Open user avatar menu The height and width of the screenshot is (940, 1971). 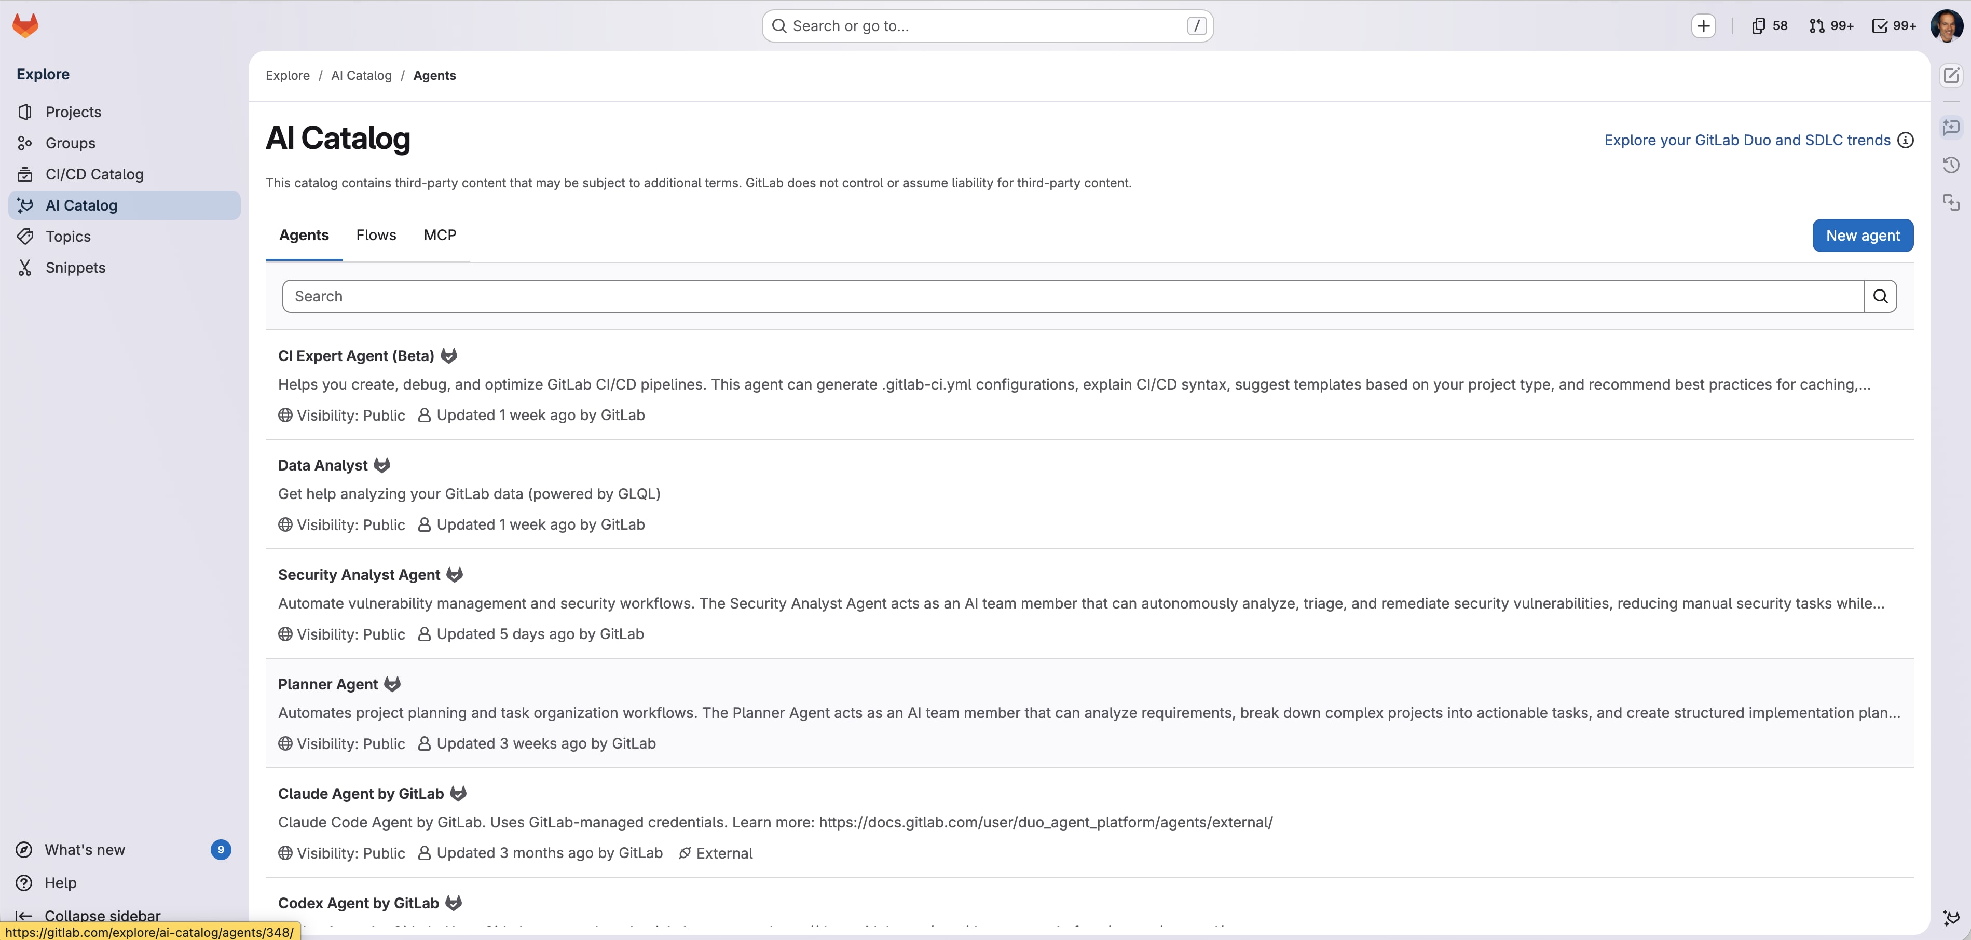[x=1947, y=26]
